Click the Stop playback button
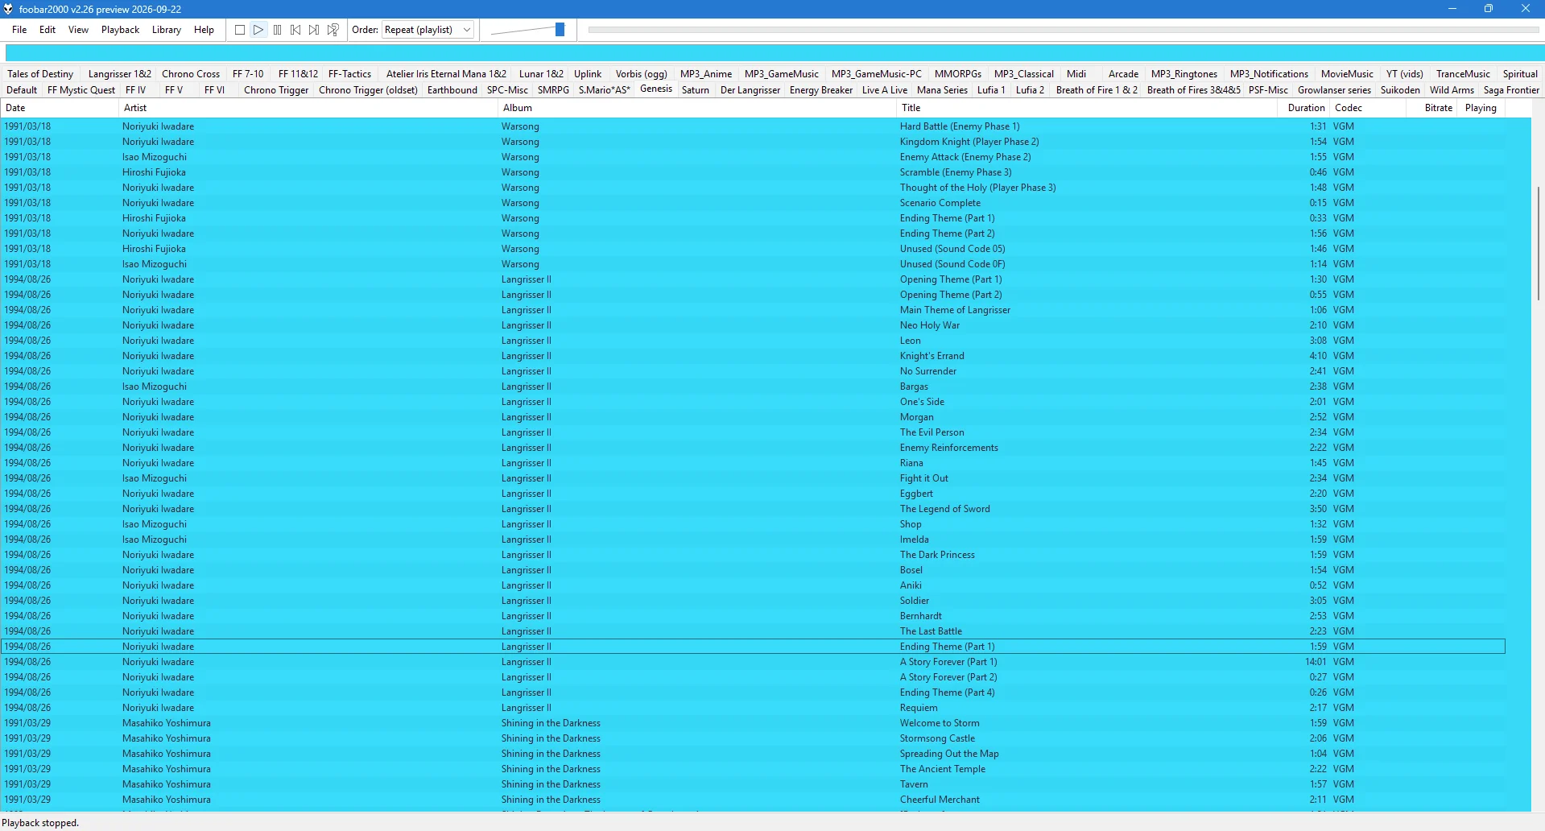The width and height of the screenshot is (1545, 831). click(240, 30)
